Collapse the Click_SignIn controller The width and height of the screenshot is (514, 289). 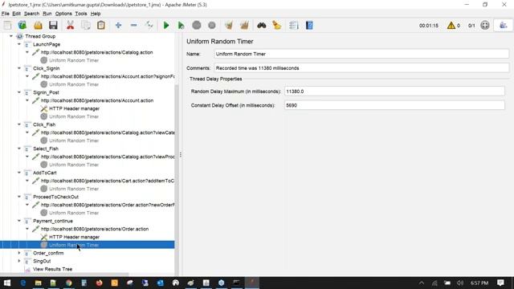pos(19,68)
